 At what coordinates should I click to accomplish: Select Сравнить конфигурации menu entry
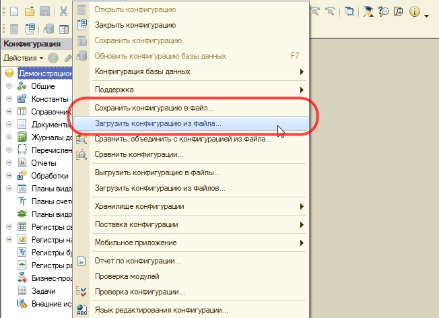191,154
